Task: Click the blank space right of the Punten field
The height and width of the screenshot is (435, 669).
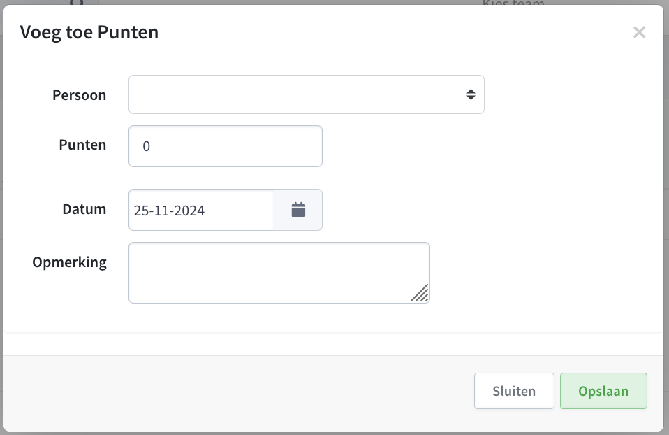Action: [x=487, y=146]
